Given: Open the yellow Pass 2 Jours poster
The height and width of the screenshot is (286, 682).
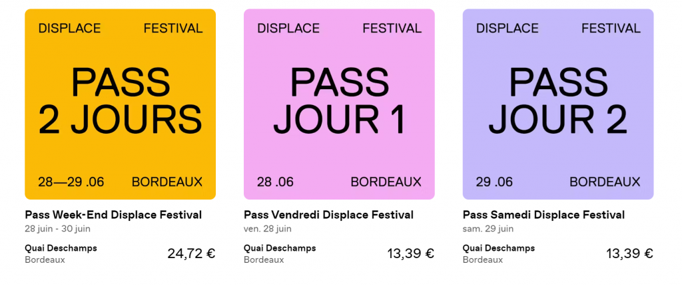Looking at the screenshot, I should coord(120,104).
